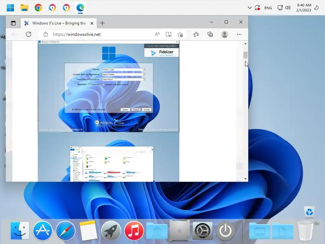
Task: Open the documents folder in dock
Action: tap(282, 231)
